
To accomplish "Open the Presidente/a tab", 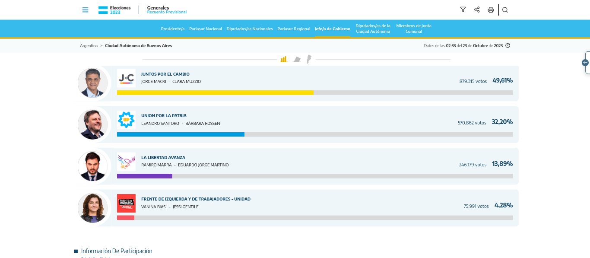I will (172, 29).
